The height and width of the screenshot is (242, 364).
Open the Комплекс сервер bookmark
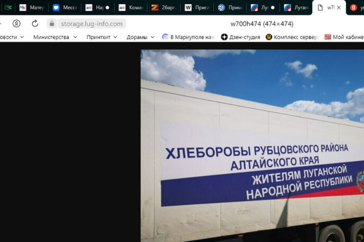tap(292, 37)
